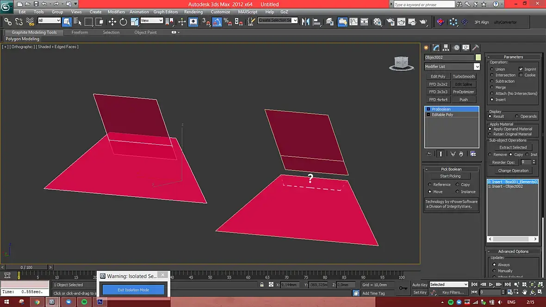The width and height of the screenshot is (546, 307).
Task: Select the Move transform tool
Action: point(112,22)
